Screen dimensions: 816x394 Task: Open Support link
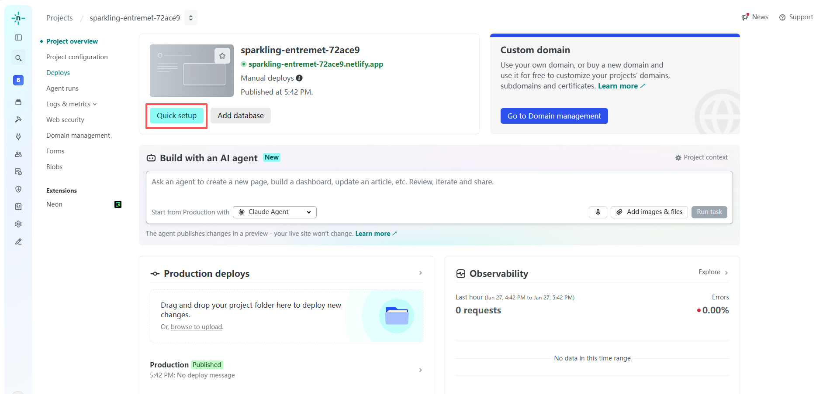(796, 17)
